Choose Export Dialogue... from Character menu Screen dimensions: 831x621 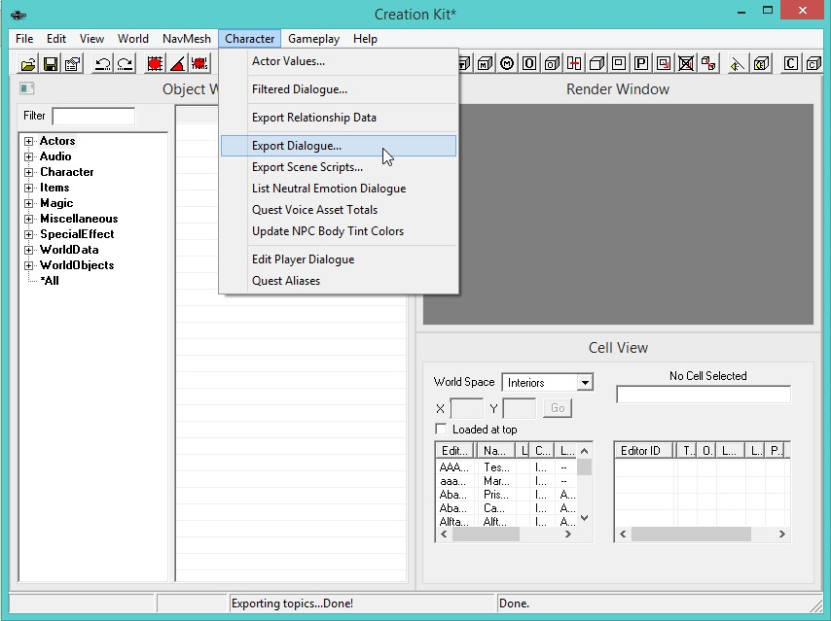338,146
